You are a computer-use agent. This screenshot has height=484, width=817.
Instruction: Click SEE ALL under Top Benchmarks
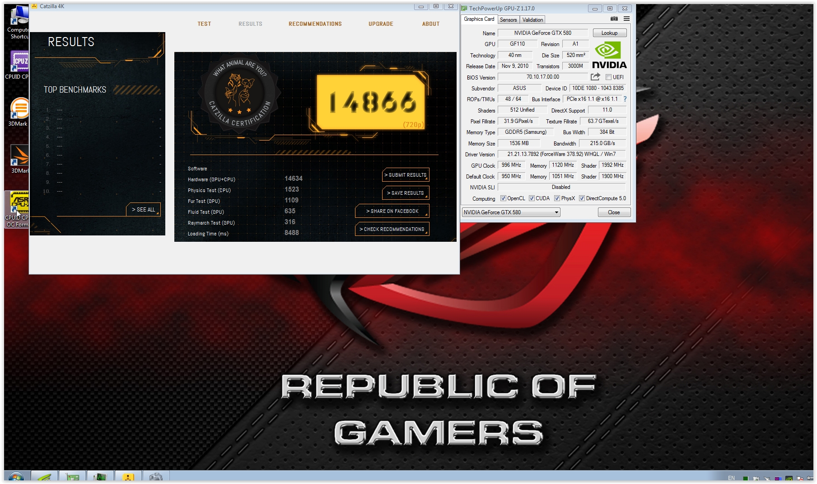(143, 210)
